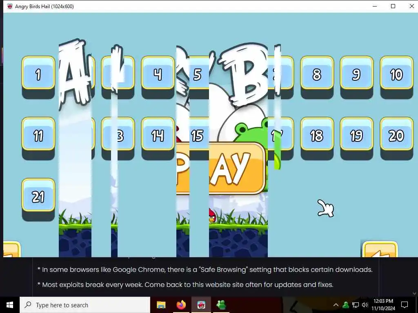Click the green people taskbar icon

pyautogui.click(x=221, y=305)
